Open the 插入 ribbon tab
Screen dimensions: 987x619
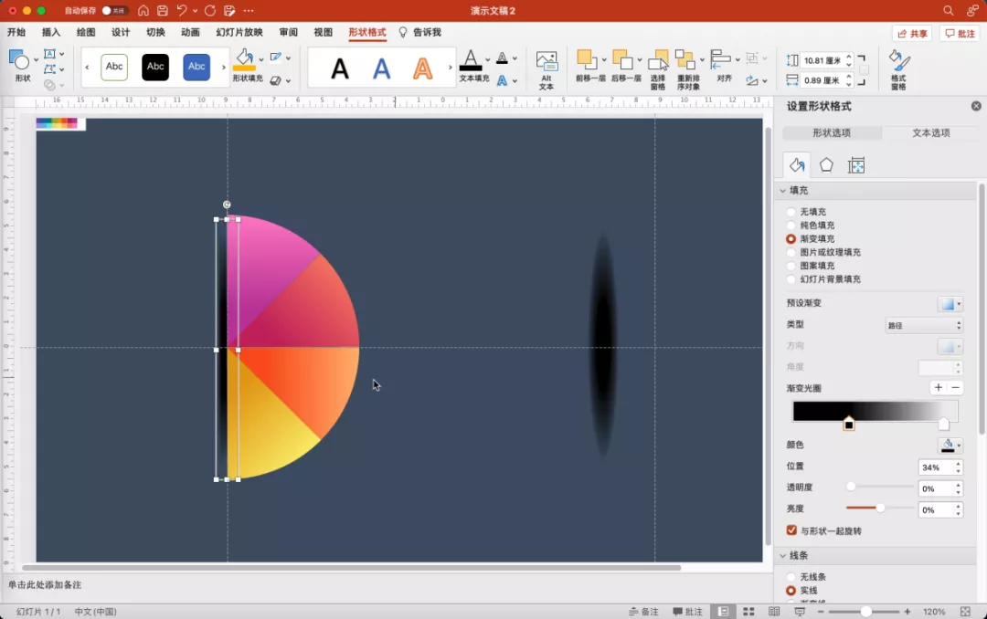[x=51, y=32]
